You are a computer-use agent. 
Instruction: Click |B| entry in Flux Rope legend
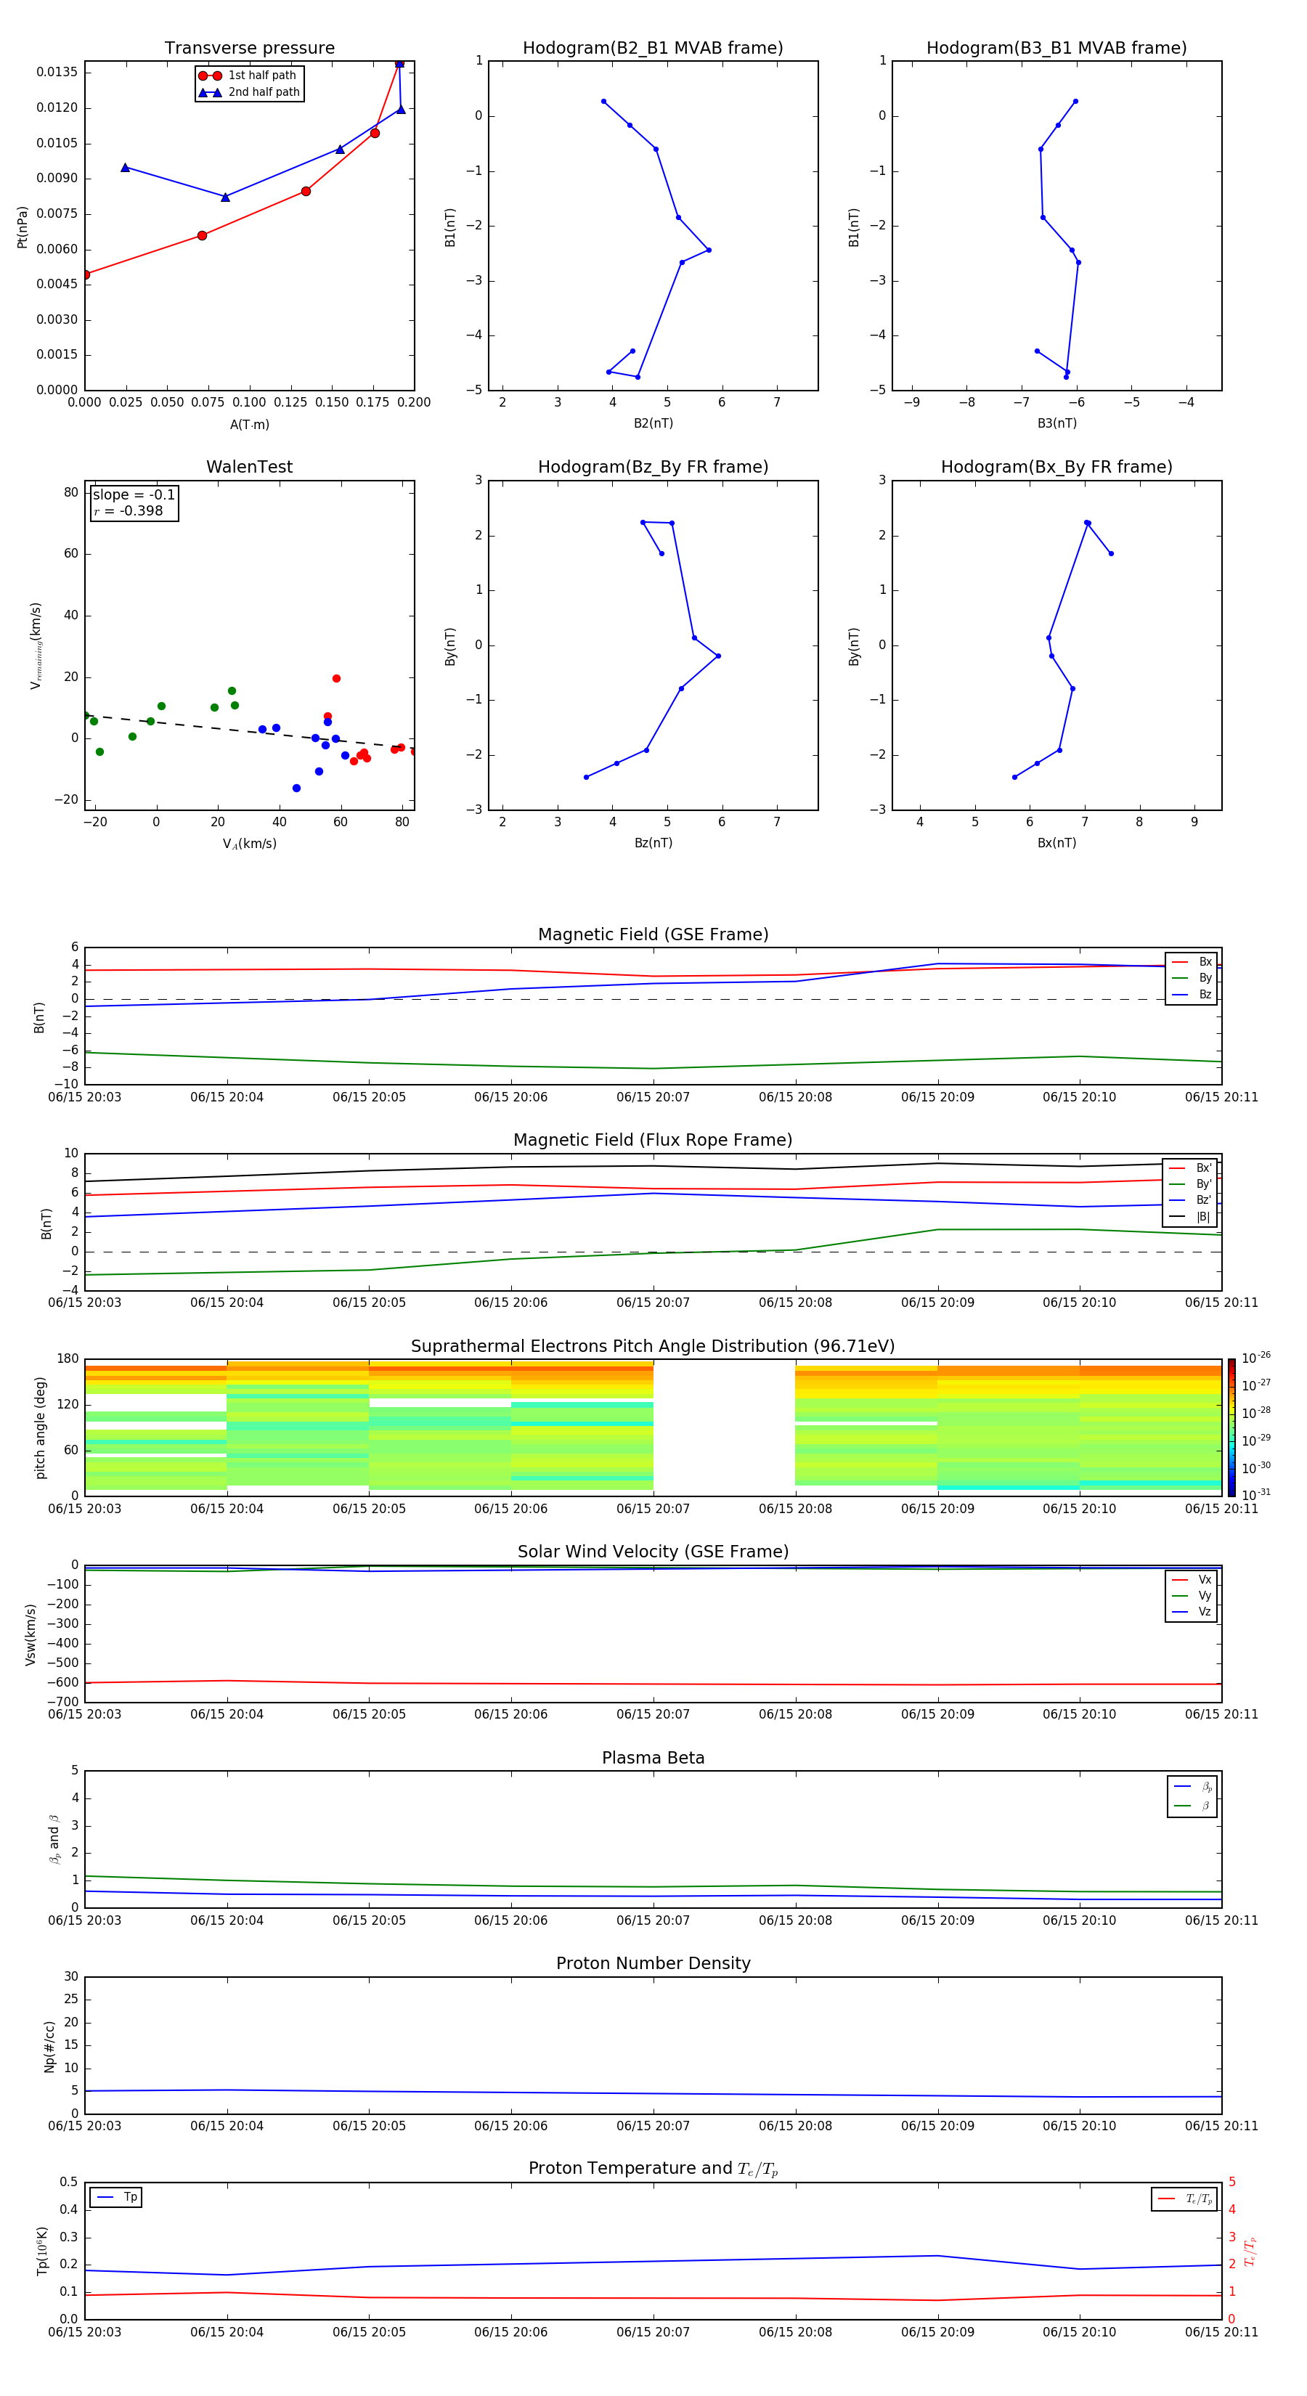[x=1190, y=1217]
